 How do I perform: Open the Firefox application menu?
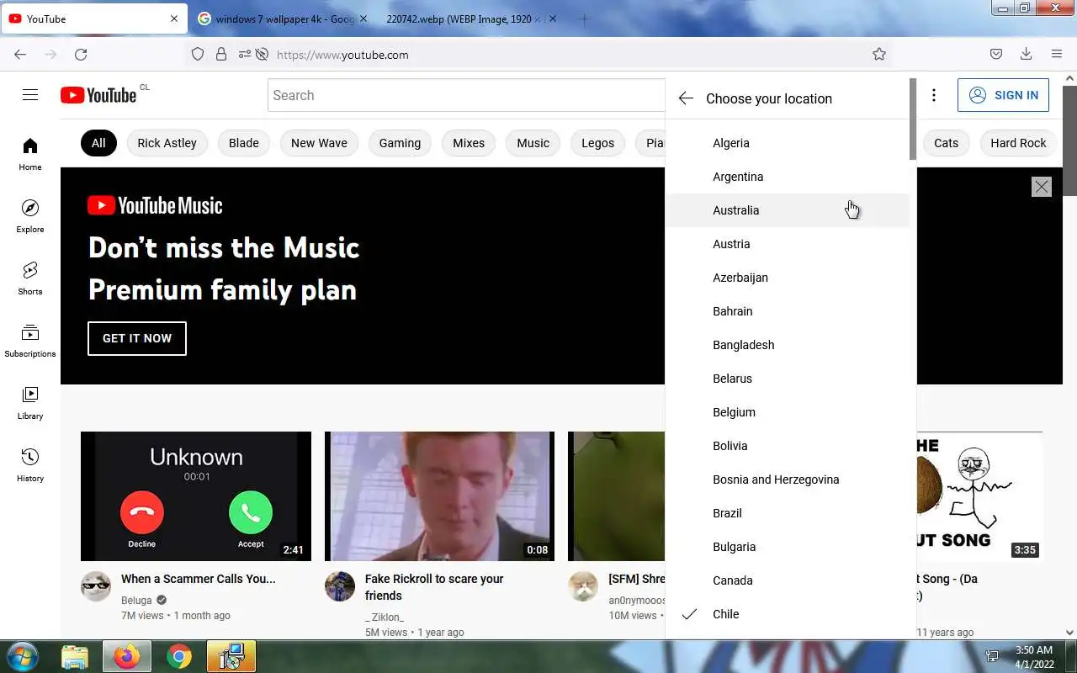(1057, 54)
